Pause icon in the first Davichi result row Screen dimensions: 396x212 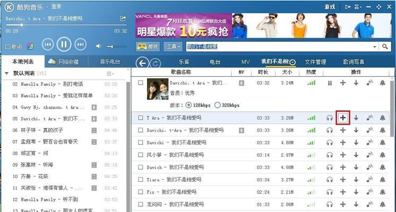330,83
